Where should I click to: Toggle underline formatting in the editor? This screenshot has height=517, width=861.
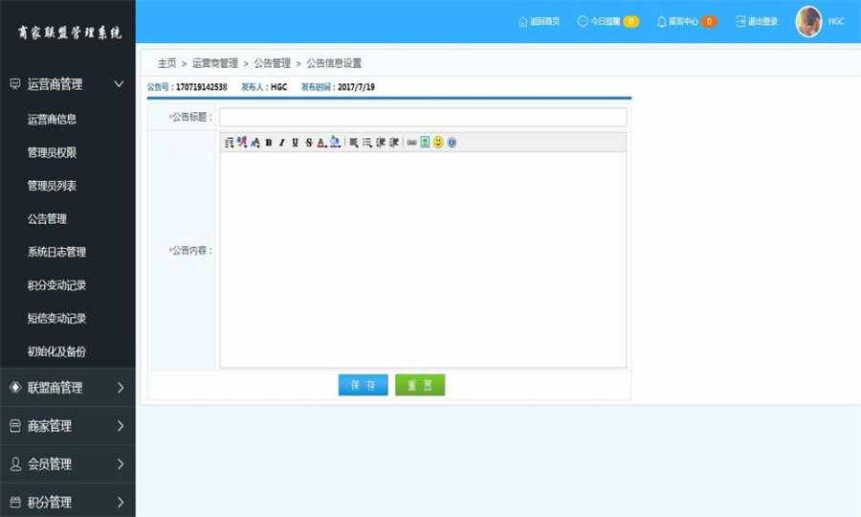pos(295,143)
